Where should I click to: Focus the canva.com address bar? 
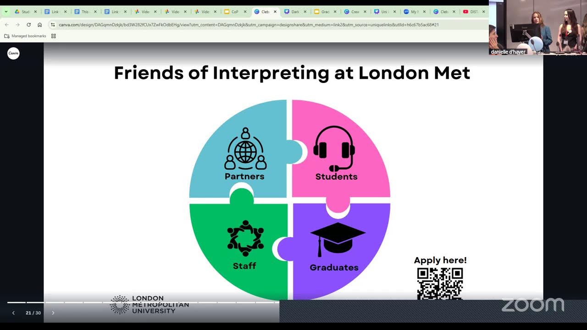click(249, 25)
